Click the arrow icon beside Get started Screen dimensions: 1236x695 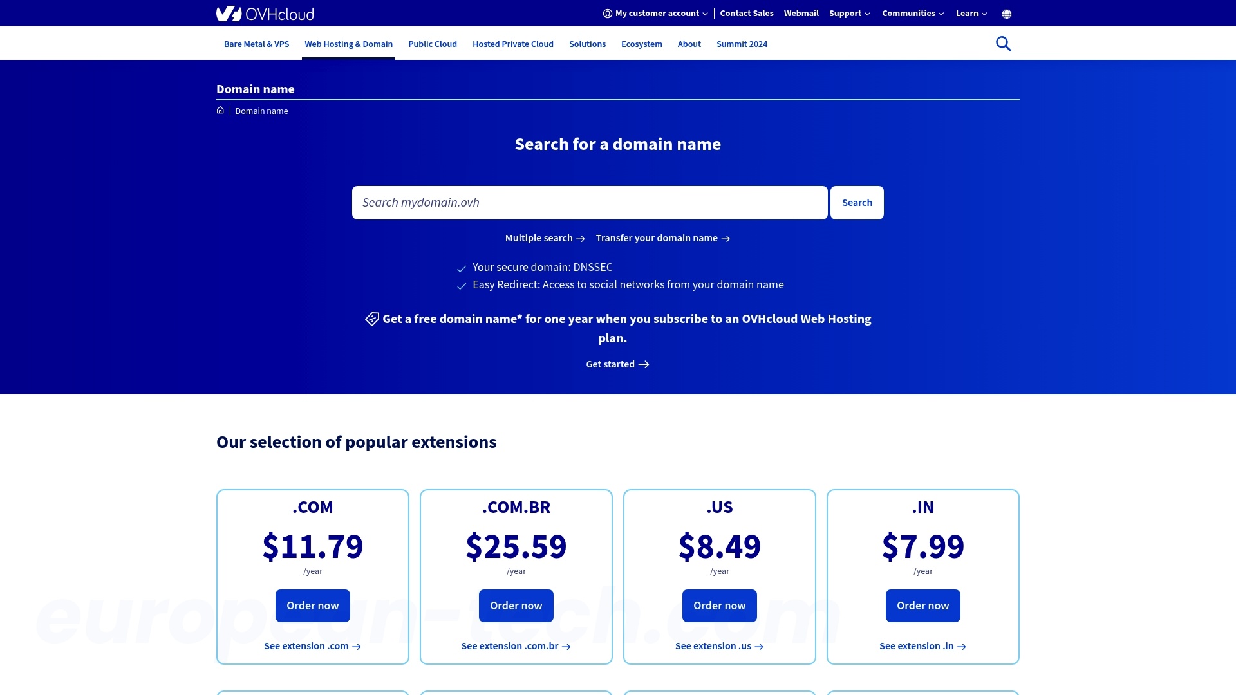click(x=644, y=364)
